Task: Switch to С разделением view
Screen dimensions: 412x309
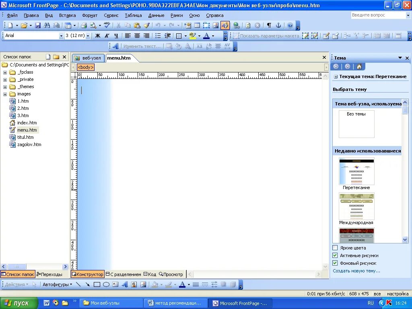Action: (124, 274)
